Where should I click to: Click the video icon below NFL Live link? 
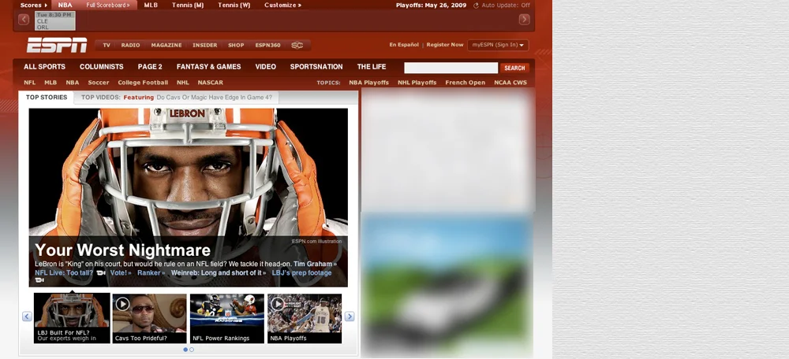pos(39,280)
